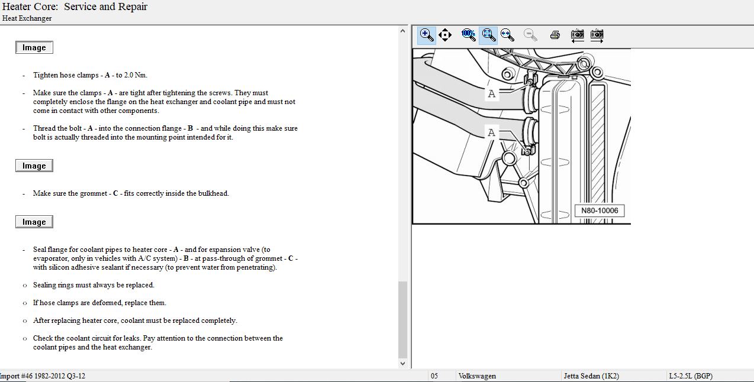The image size is (754, 382).
Task: Click the Volkswagen make in status bar
Action: click(477, 376)
